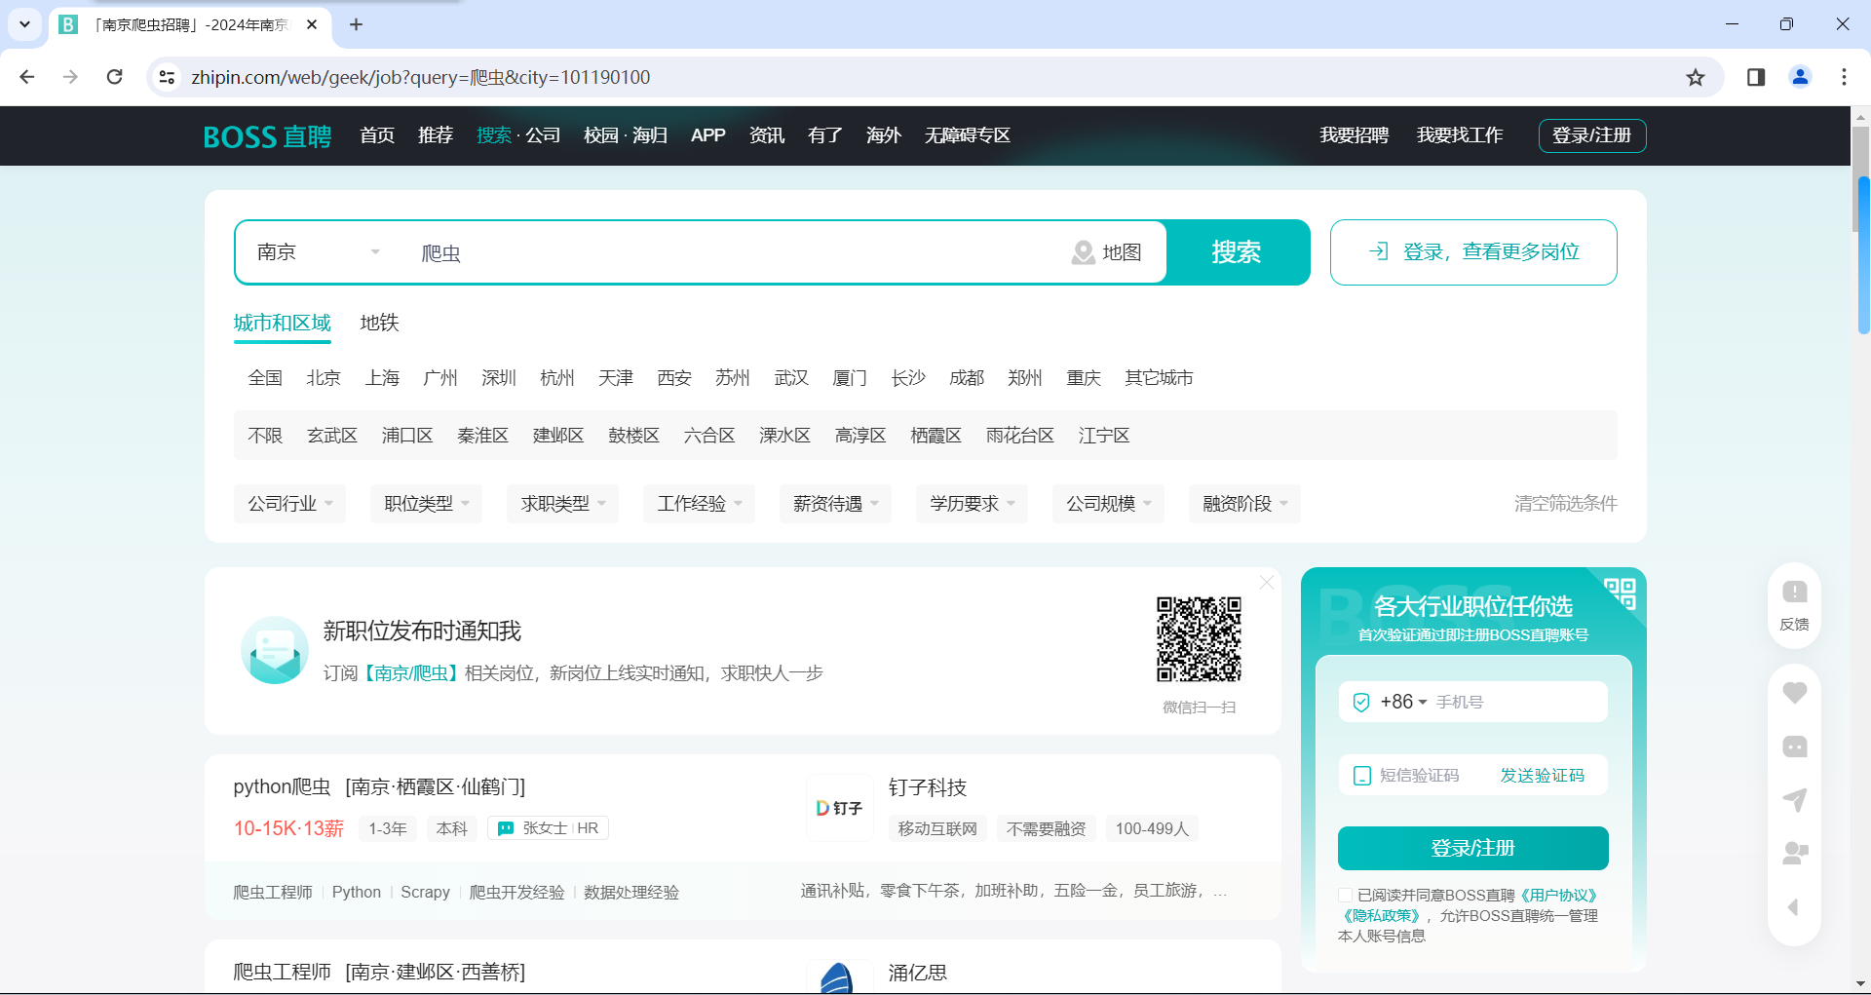The height and width of the screenshot is (995, 1871).
Task: Select the 北京 city link
Action: coord(324,378)
